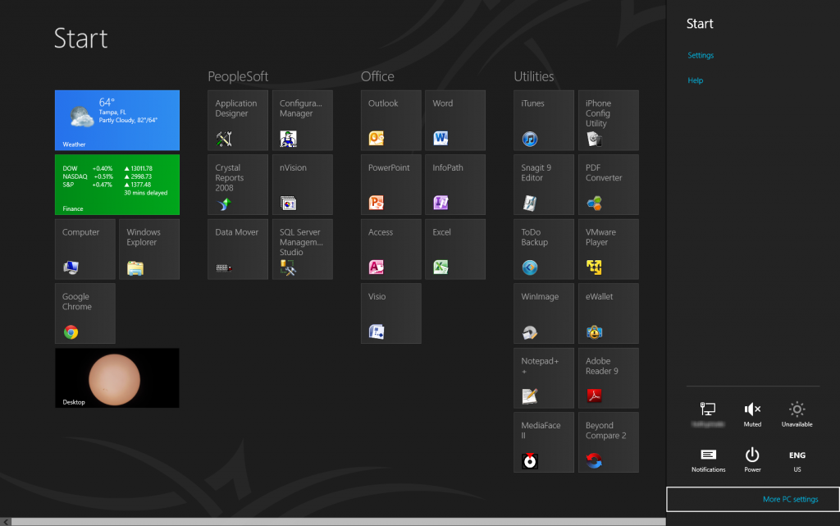Viewport: 840px width, 526px height.
Task: Launch Outlook from the Office group
Action: [x=391, y=120]
